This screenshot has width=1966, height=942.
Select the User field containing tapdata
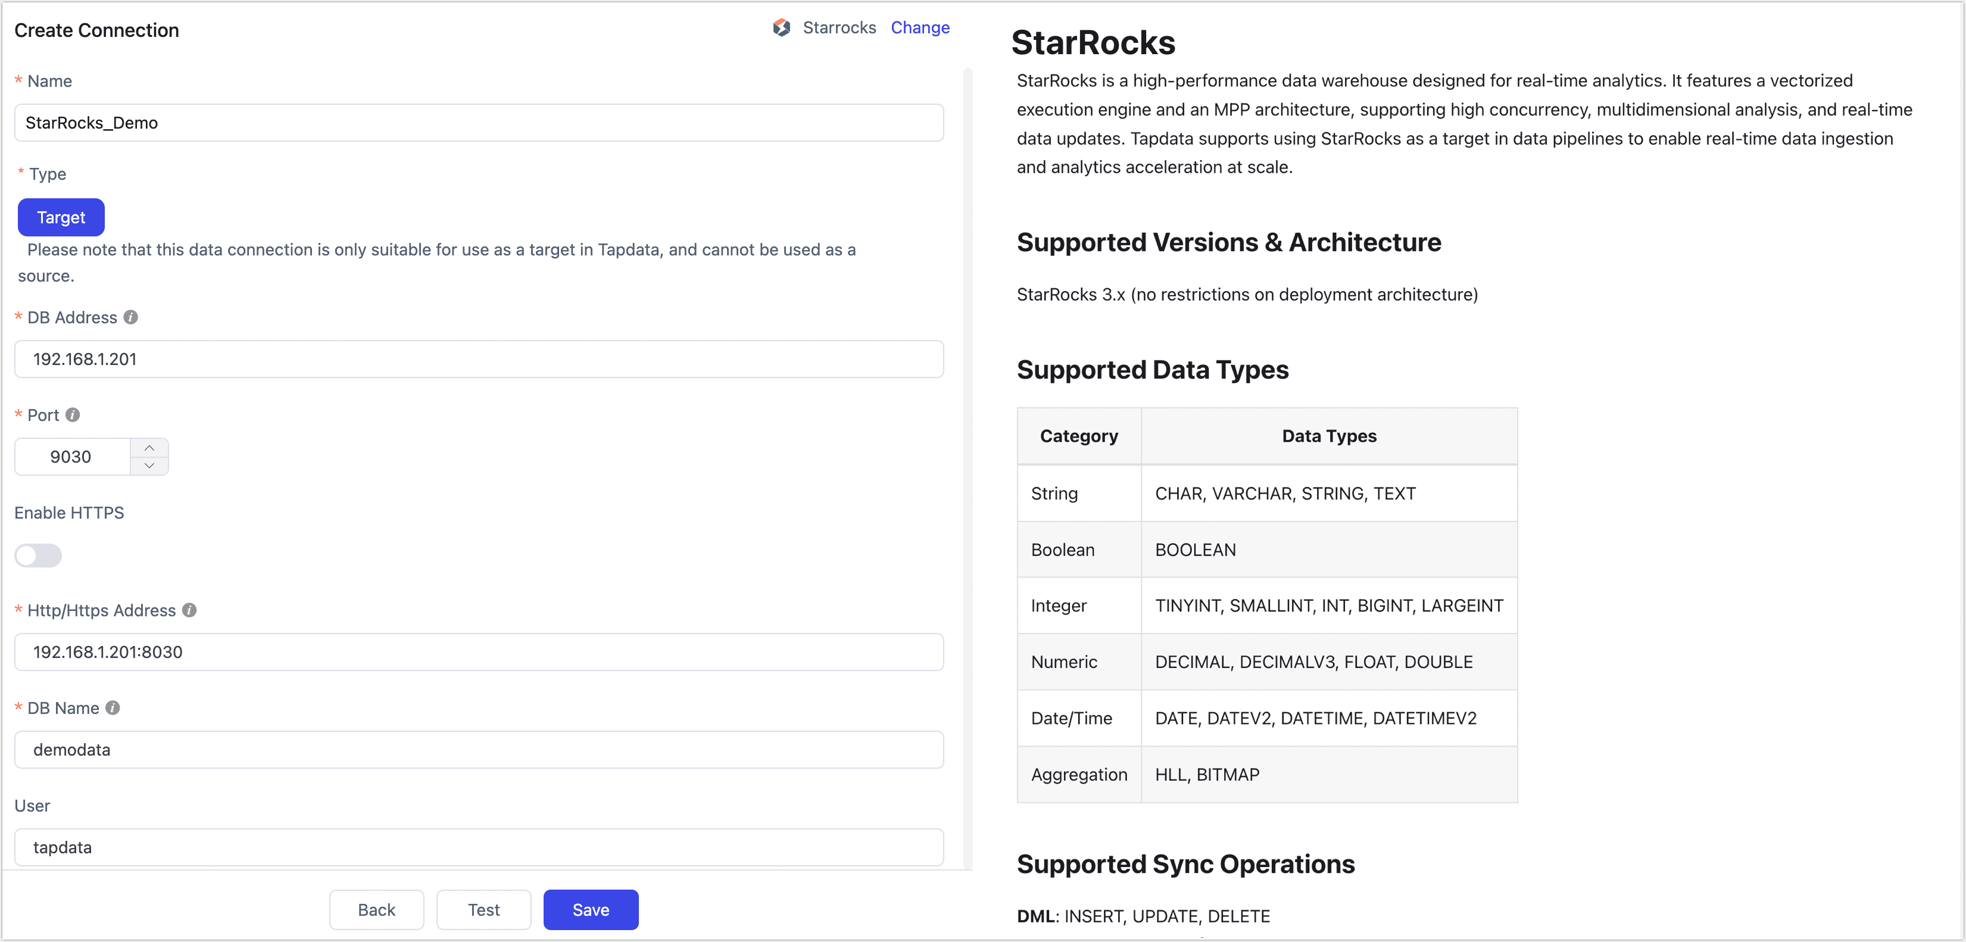[x=479, y=847]
